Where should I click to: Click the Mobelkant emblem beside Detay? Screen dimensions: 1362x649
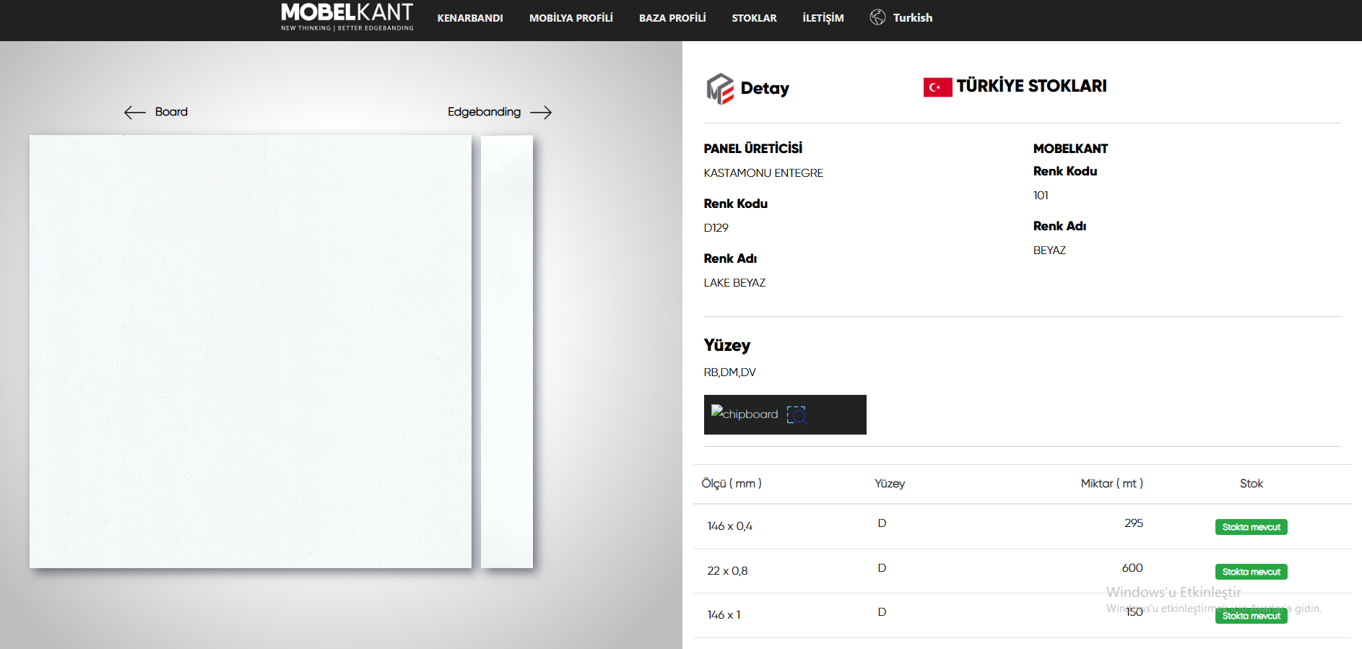point(720,89)
